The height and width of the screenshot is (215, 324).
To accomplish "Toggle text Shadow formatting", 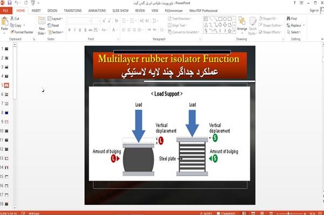I will point(85,30).
